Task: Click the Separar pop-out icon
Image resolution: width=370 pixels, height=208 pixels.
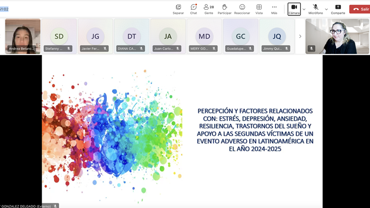Action: tap(178, 8)
